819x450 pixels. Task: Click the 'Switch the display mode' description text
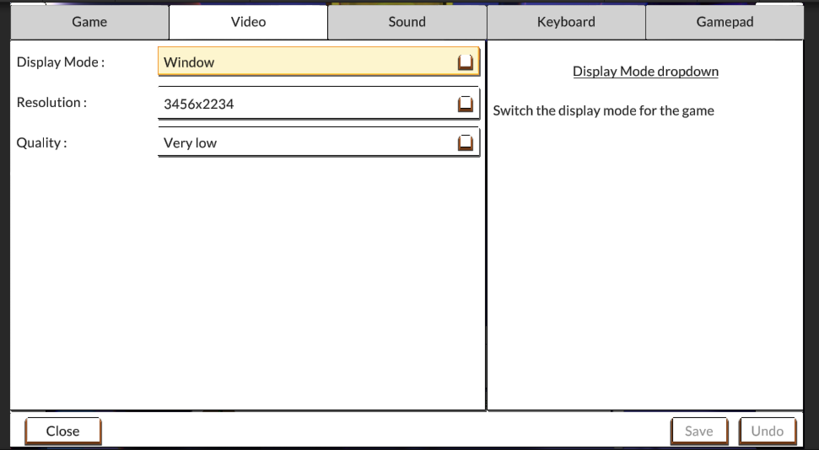[603, 111]
